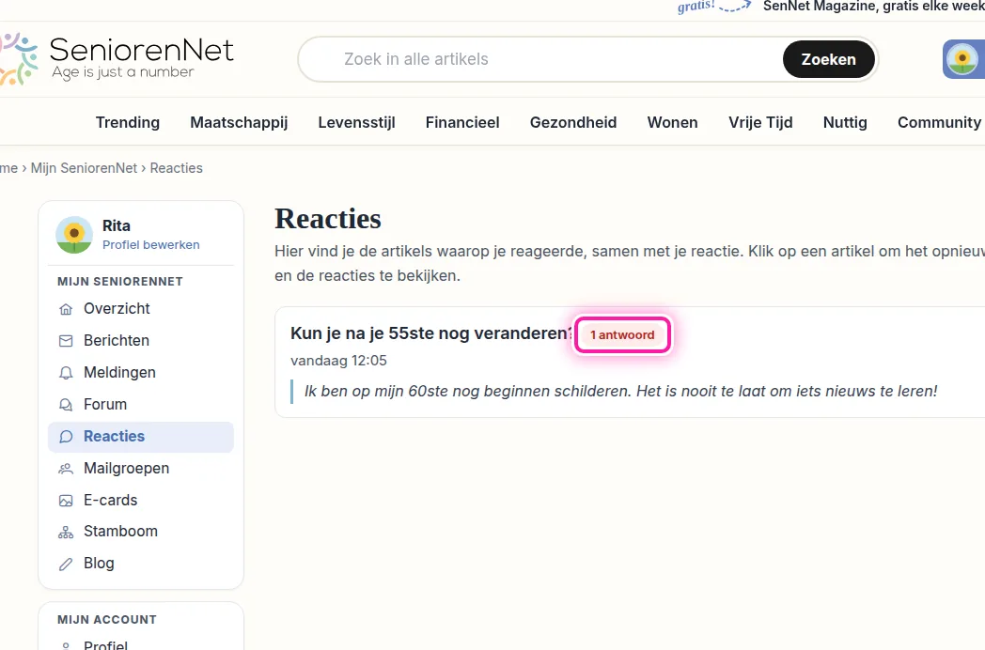Click Rita's sunflower profile picture in sidebar

pos(74,235)
